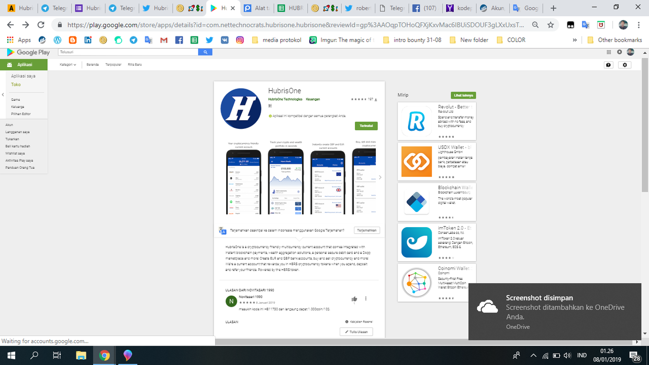Open the Keuangan category link

coord(313,99)
